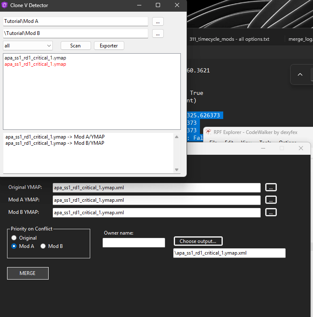Image resolution: width=313 pixels, height=317 pixels.
Task: Browse for Mod B YMAP file
Action: point(271,212)
